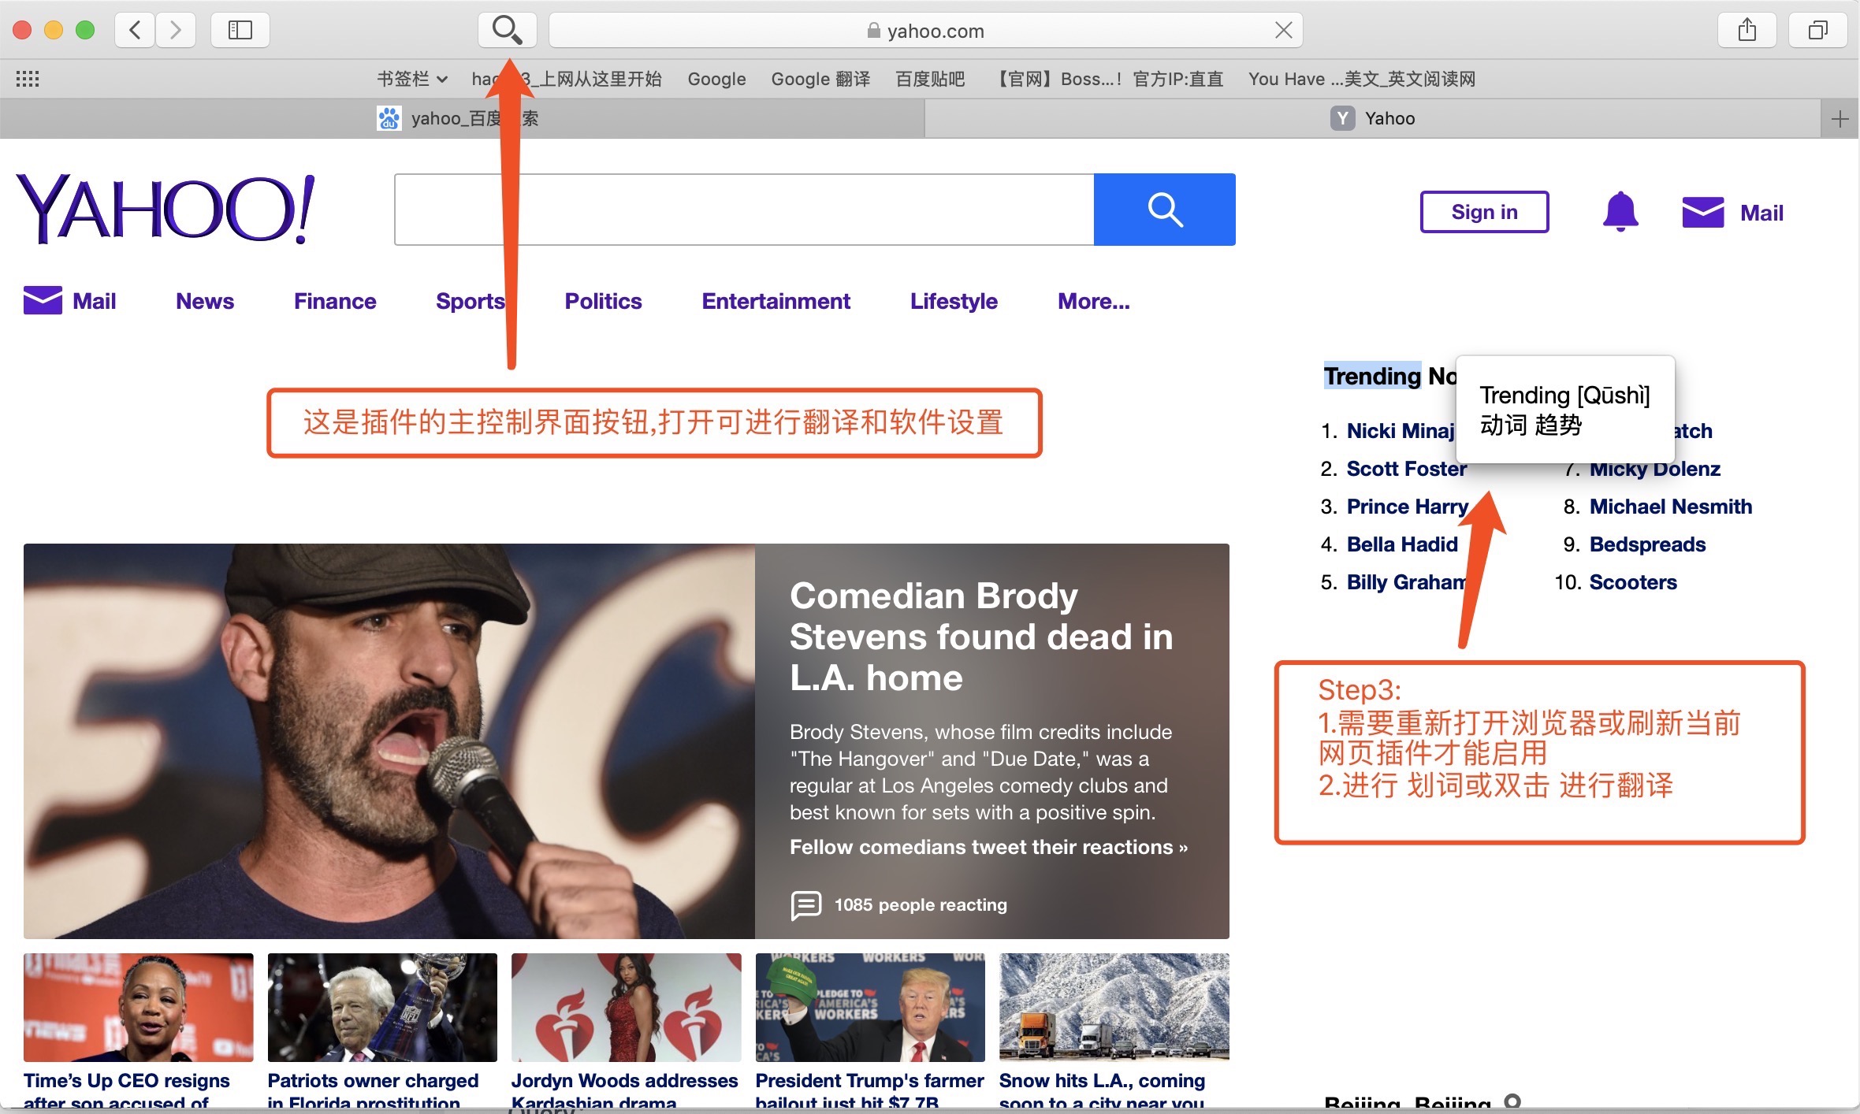Click in the Yahoo search input field

(744, 210)
